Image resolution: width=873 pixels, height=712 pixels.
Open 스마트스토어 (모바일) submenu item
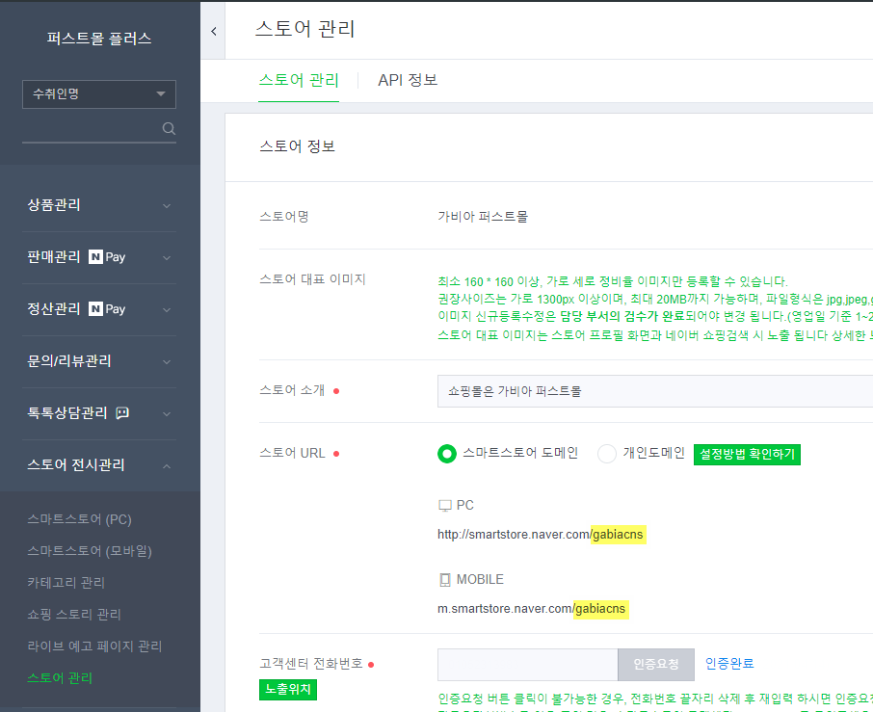click(x=90, y=551)
